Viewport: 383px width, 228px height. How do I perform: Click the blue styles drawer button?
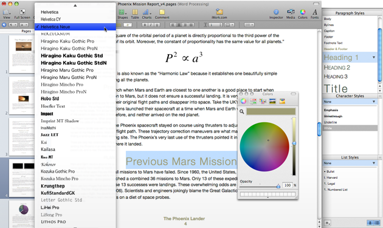point(4,25)
